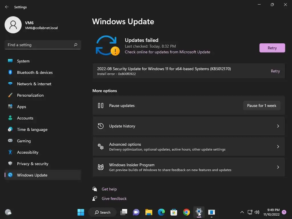Open Time & language settings

(x=43, y=129)
